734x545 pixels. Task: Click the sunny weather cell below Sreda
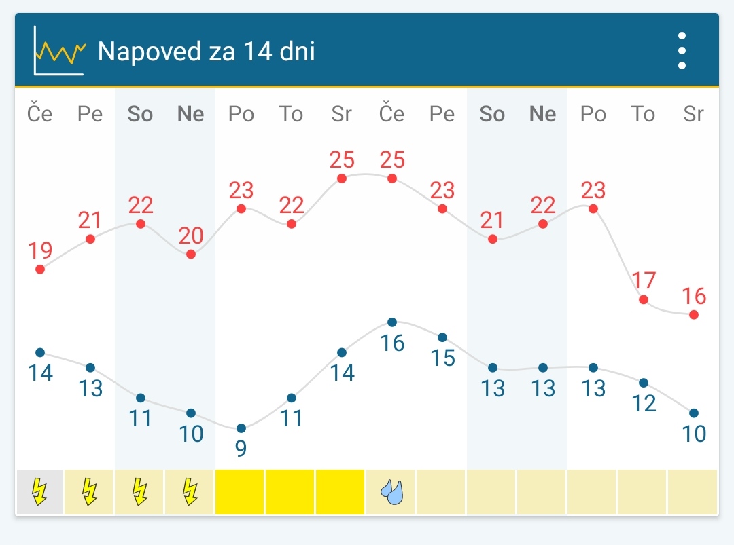(x=340, y=492)
